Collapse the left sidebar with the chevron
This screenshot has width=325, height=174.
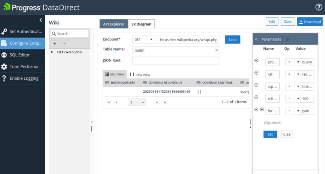coord(41,20)
